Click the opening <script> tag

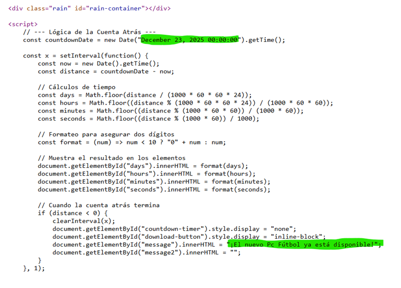(23, 24)
